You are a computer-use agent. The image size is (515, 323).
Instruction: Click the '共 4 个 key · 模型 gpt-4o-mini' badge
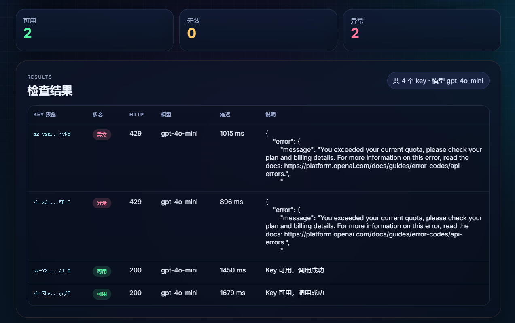pyautogui.click(x=438, y=81)
